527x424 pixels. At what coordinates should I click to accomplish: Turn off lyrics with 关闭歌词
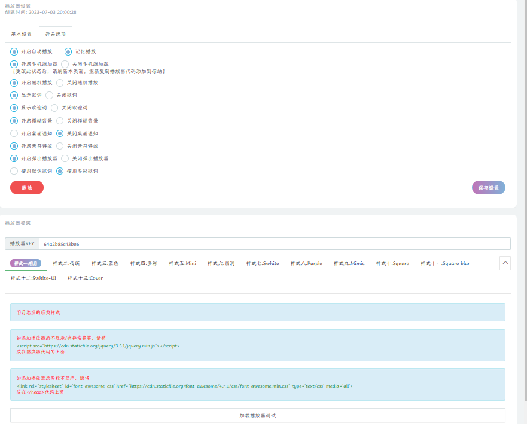50,95
